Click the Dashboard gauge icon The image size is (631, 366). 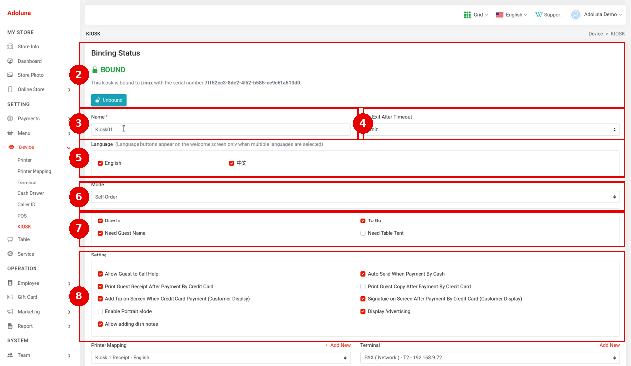10,61
